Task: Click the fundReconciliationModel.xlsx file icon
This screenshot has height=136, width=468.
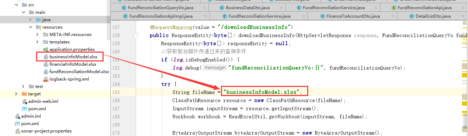Action: pyautogui.click(x=46, y=72)
